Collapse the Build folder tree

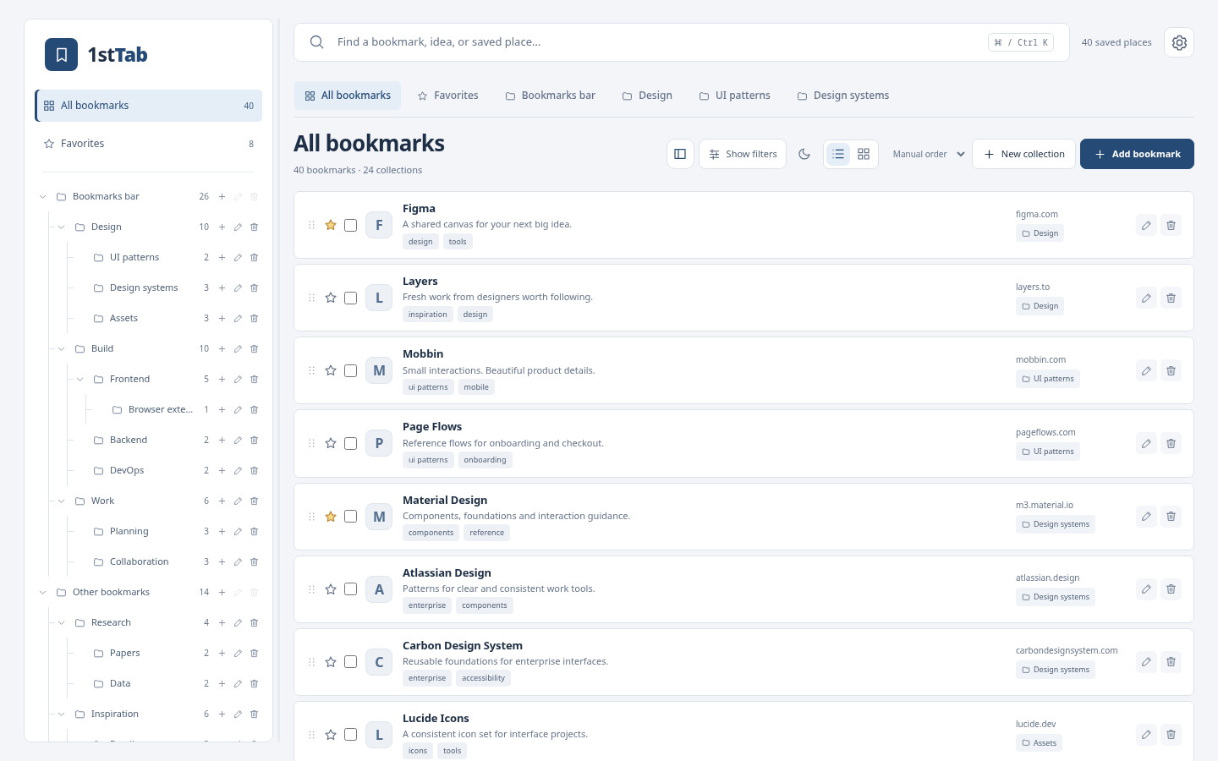click(61, 349)
